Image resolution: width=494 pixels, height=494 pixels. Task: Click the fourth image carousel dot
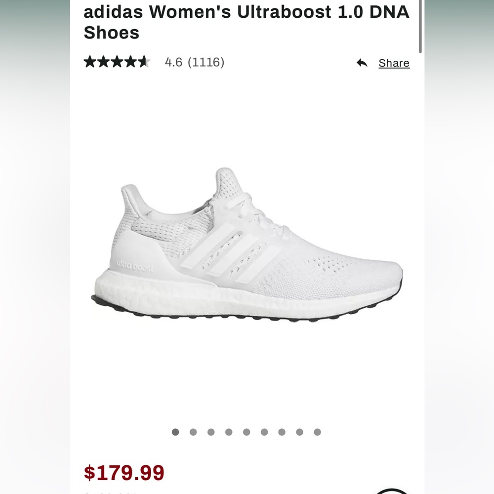228,432
